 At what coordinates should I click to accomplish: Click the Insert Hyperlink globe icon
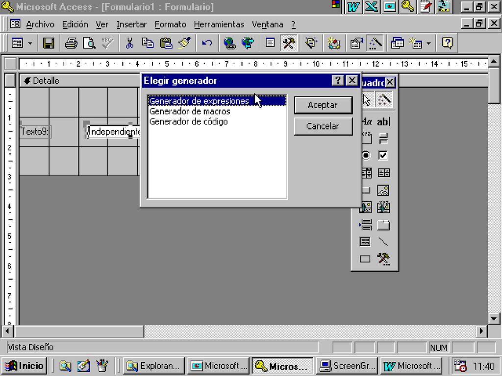tap(229, 43)
